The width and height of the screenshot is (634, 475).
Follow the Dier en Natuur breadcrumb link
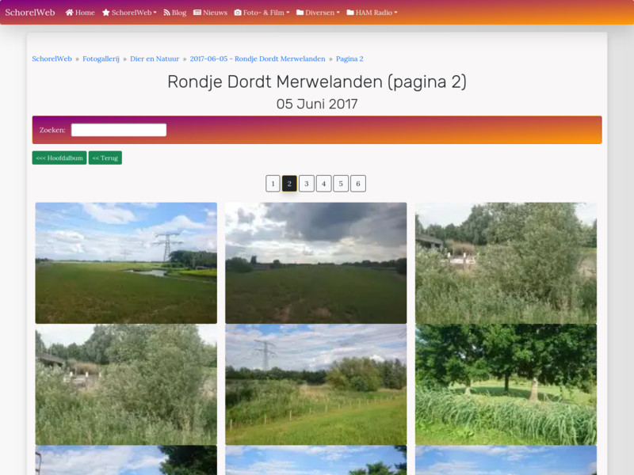click(155, 59)
